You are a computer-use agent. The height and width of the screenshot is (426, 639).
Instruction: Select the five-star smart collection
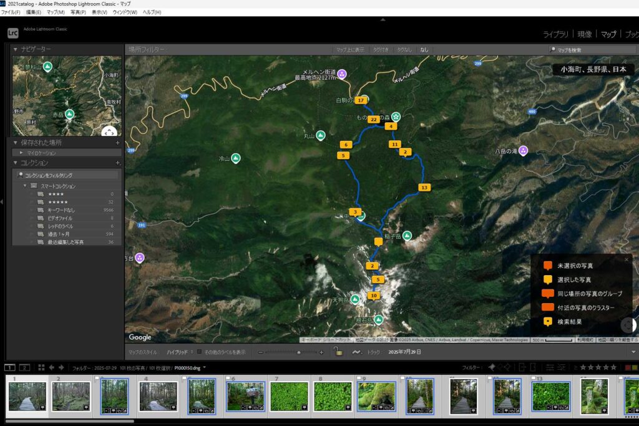[58, 202]
